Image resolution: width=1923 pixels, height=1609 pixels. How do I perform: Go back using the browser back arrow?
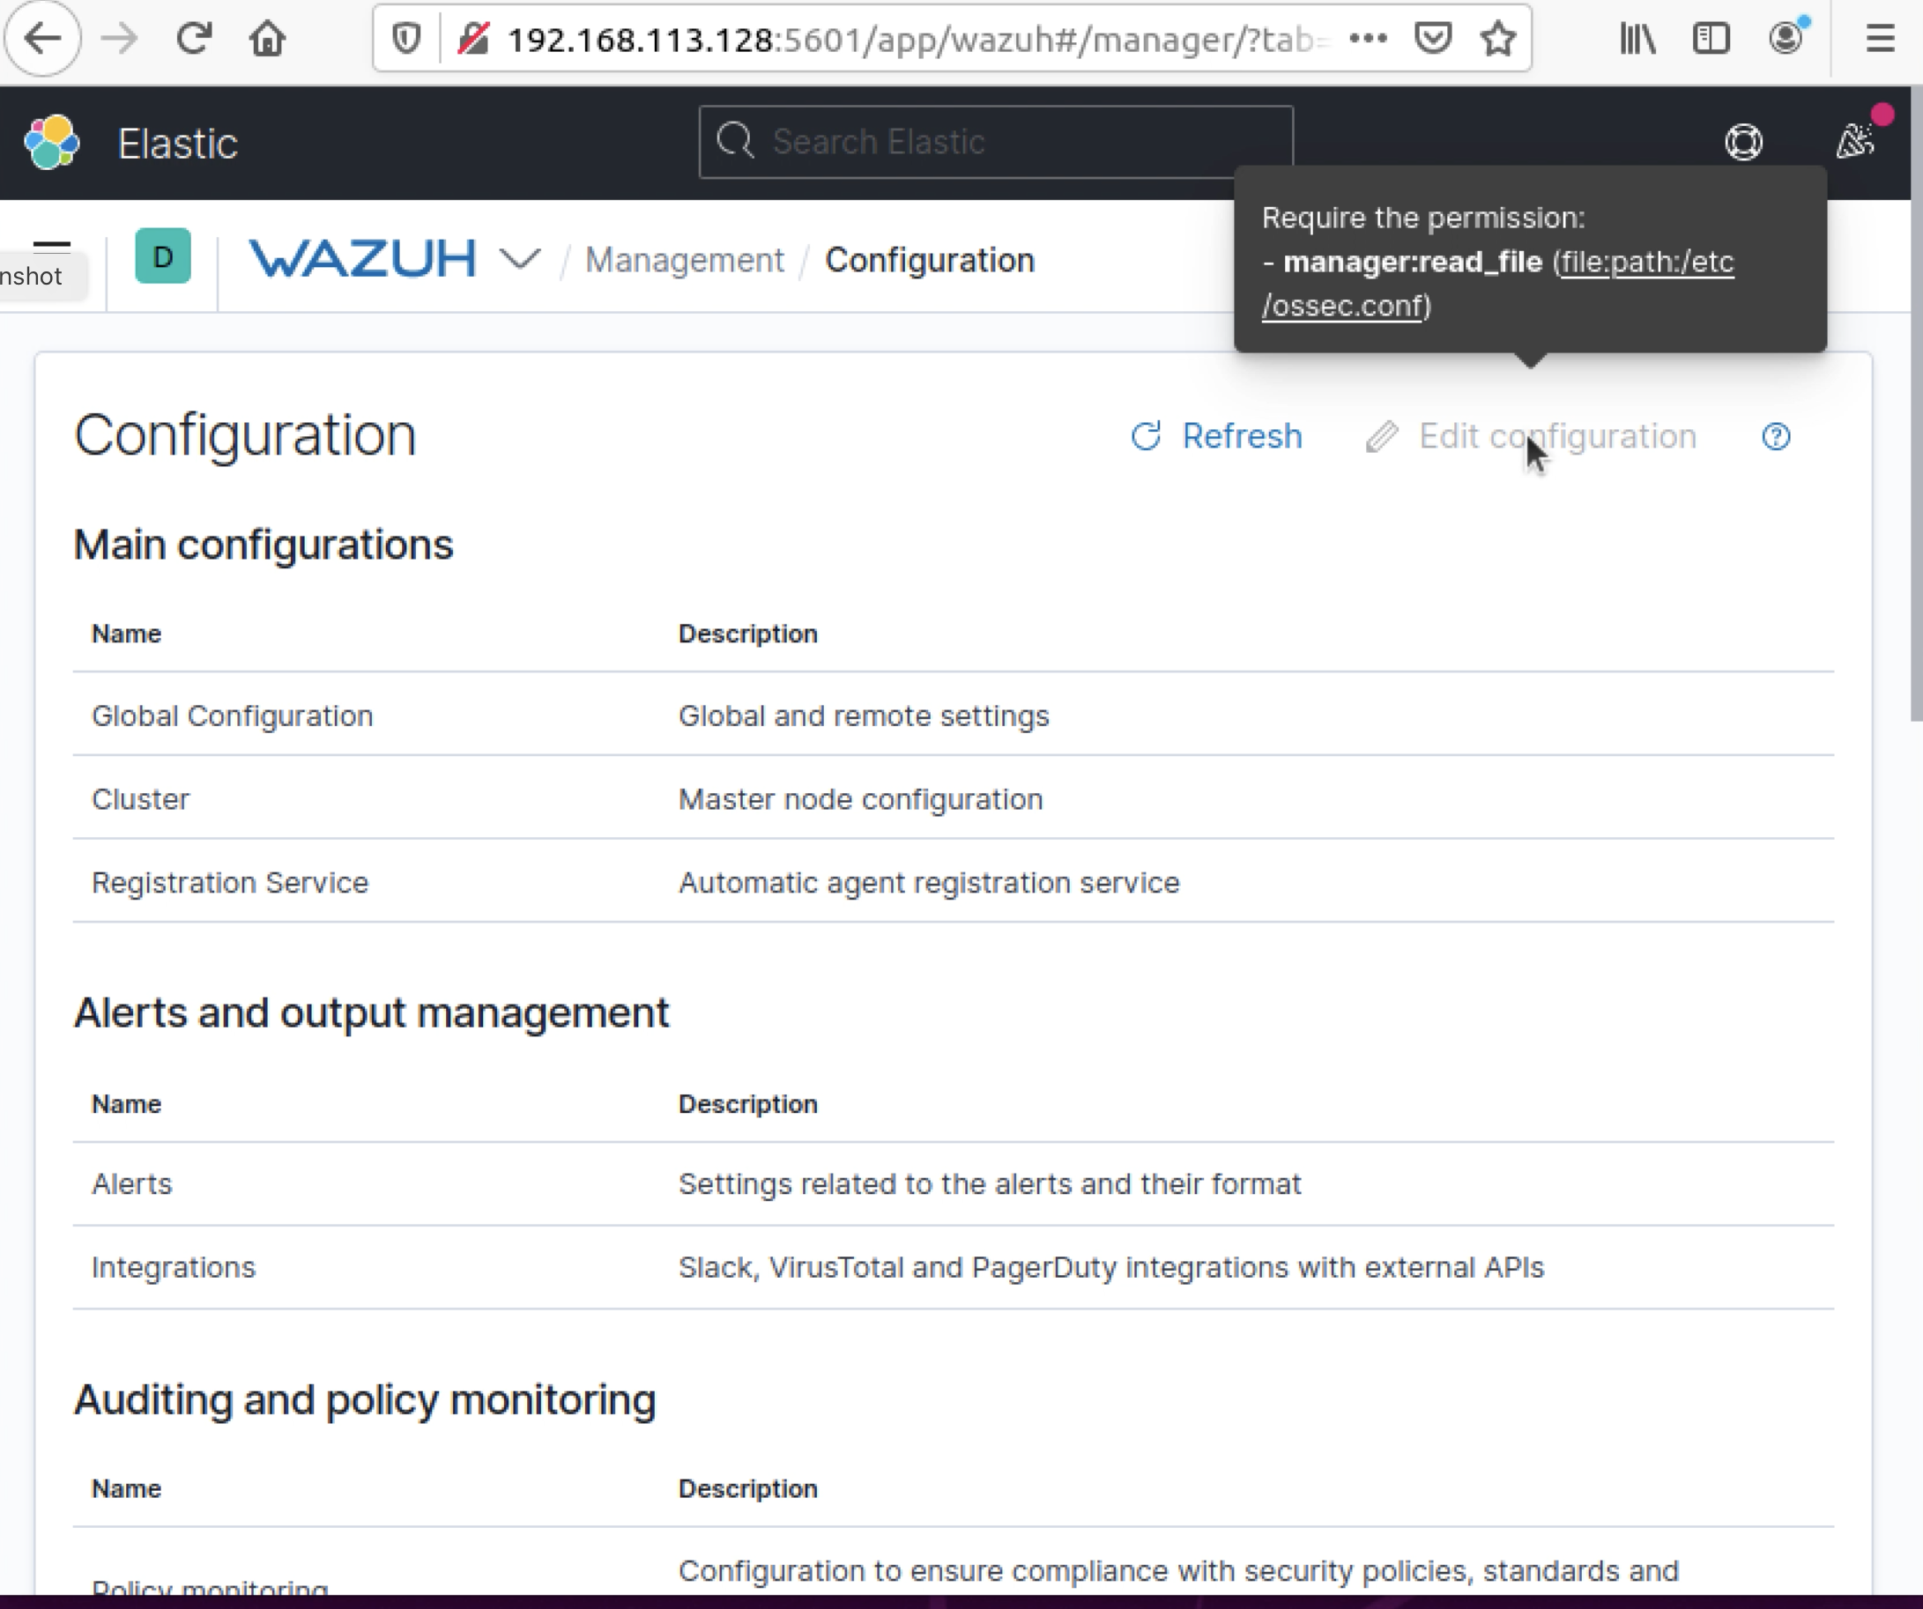[43, 38]
